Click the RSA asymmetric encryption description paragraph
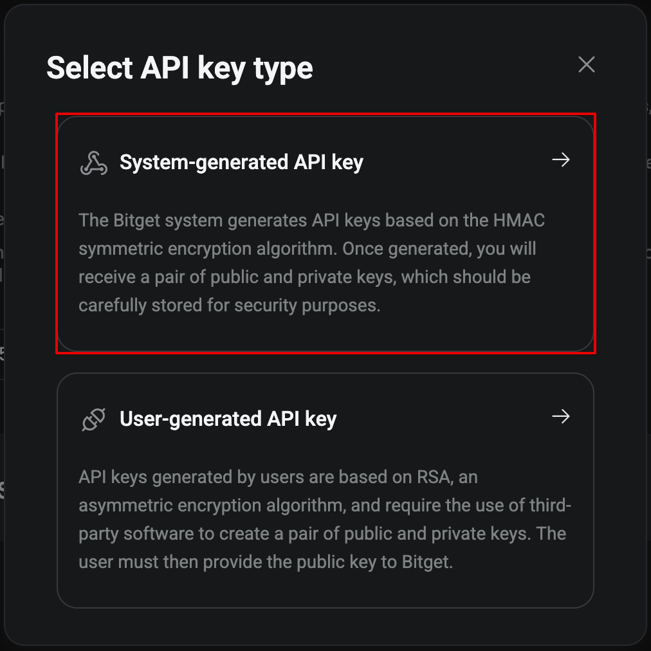 [325, 519]
